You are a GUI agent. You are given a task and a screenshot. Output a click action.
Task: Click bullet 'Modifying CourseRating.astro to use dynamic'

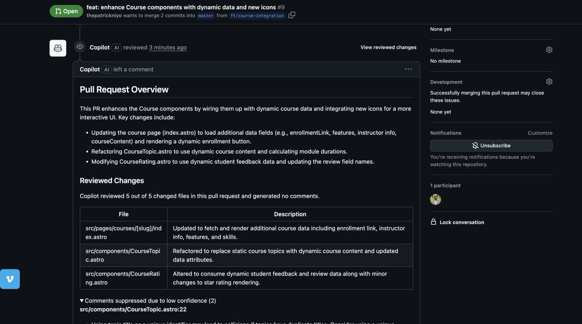[x=233, y=162]
